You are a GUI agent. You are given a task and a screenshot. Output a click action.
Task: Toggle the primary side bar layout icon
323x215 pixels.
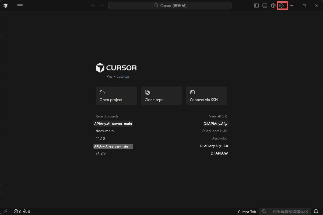coord(257,6)
